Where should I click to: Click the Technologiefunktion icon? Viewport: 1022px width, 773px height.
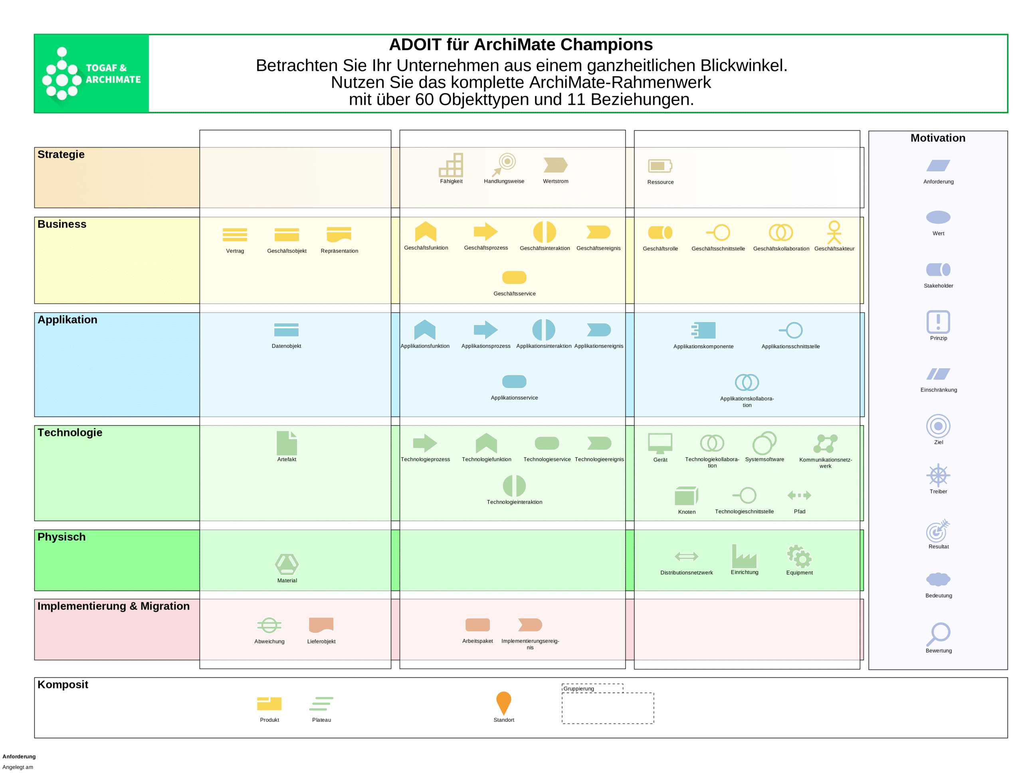tap(487, 443)
